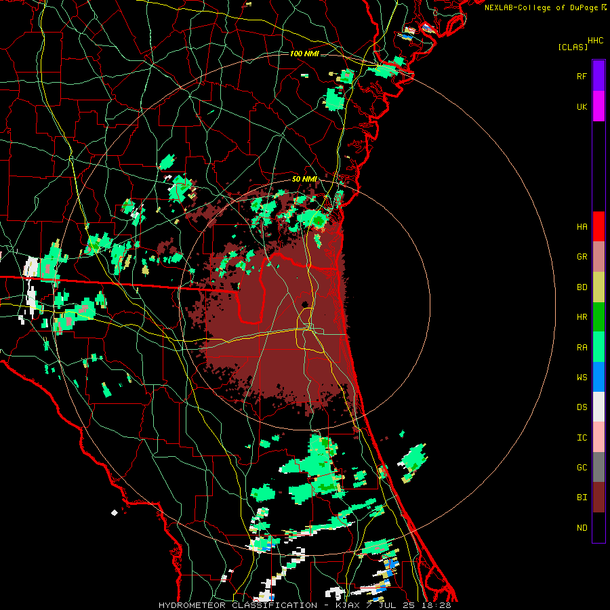Click the purple RF legend color swatch
Screen dimensions: 610x610
pyautogui.click(x=598, y=76)
